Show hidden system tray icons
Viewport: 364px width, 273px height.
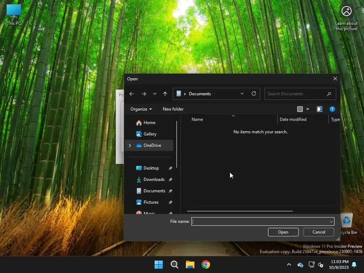pos(289,264)
